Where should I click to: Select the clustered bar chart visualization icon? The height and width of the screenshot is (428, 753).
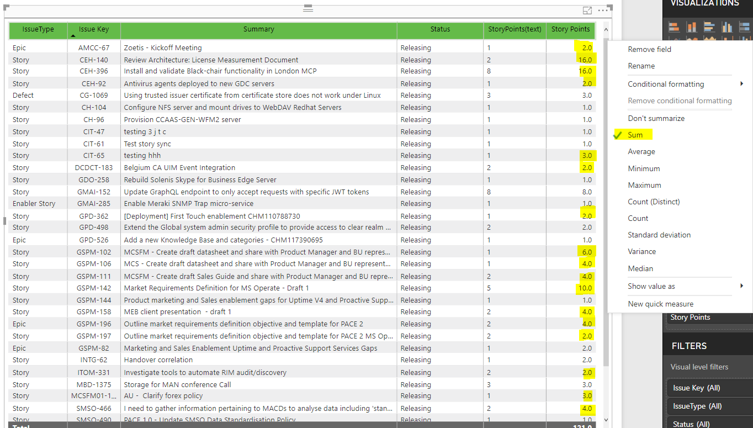pos(709,27)
